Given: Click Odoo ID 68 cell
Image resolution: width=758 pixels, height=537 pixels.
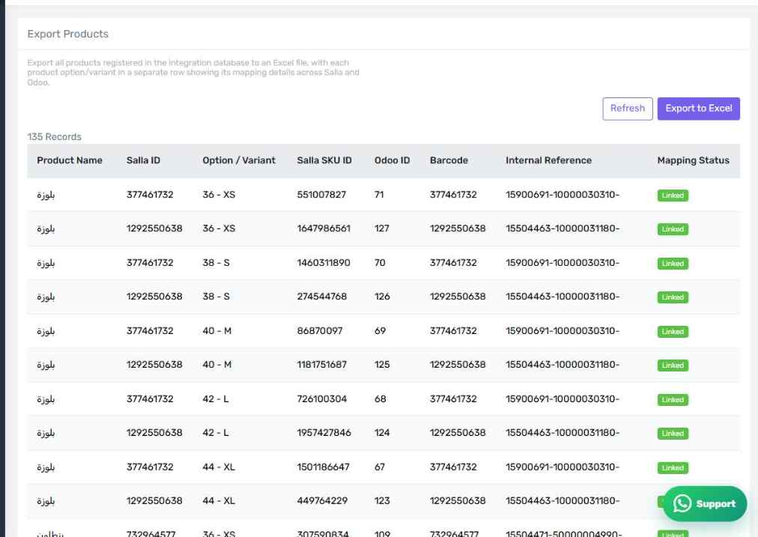Looking at the screenshot, I should click(x=380, y=399).
